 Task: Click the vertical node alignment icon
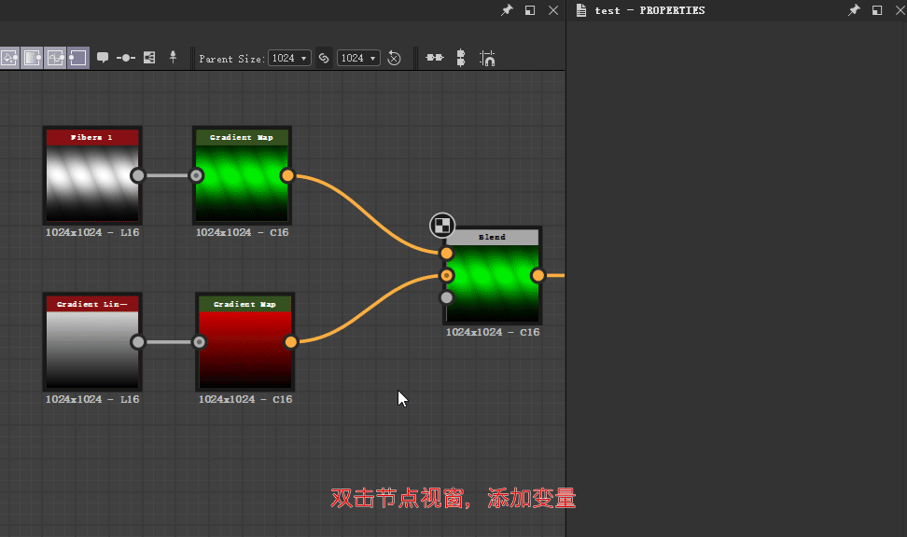(x=460, y=58)
